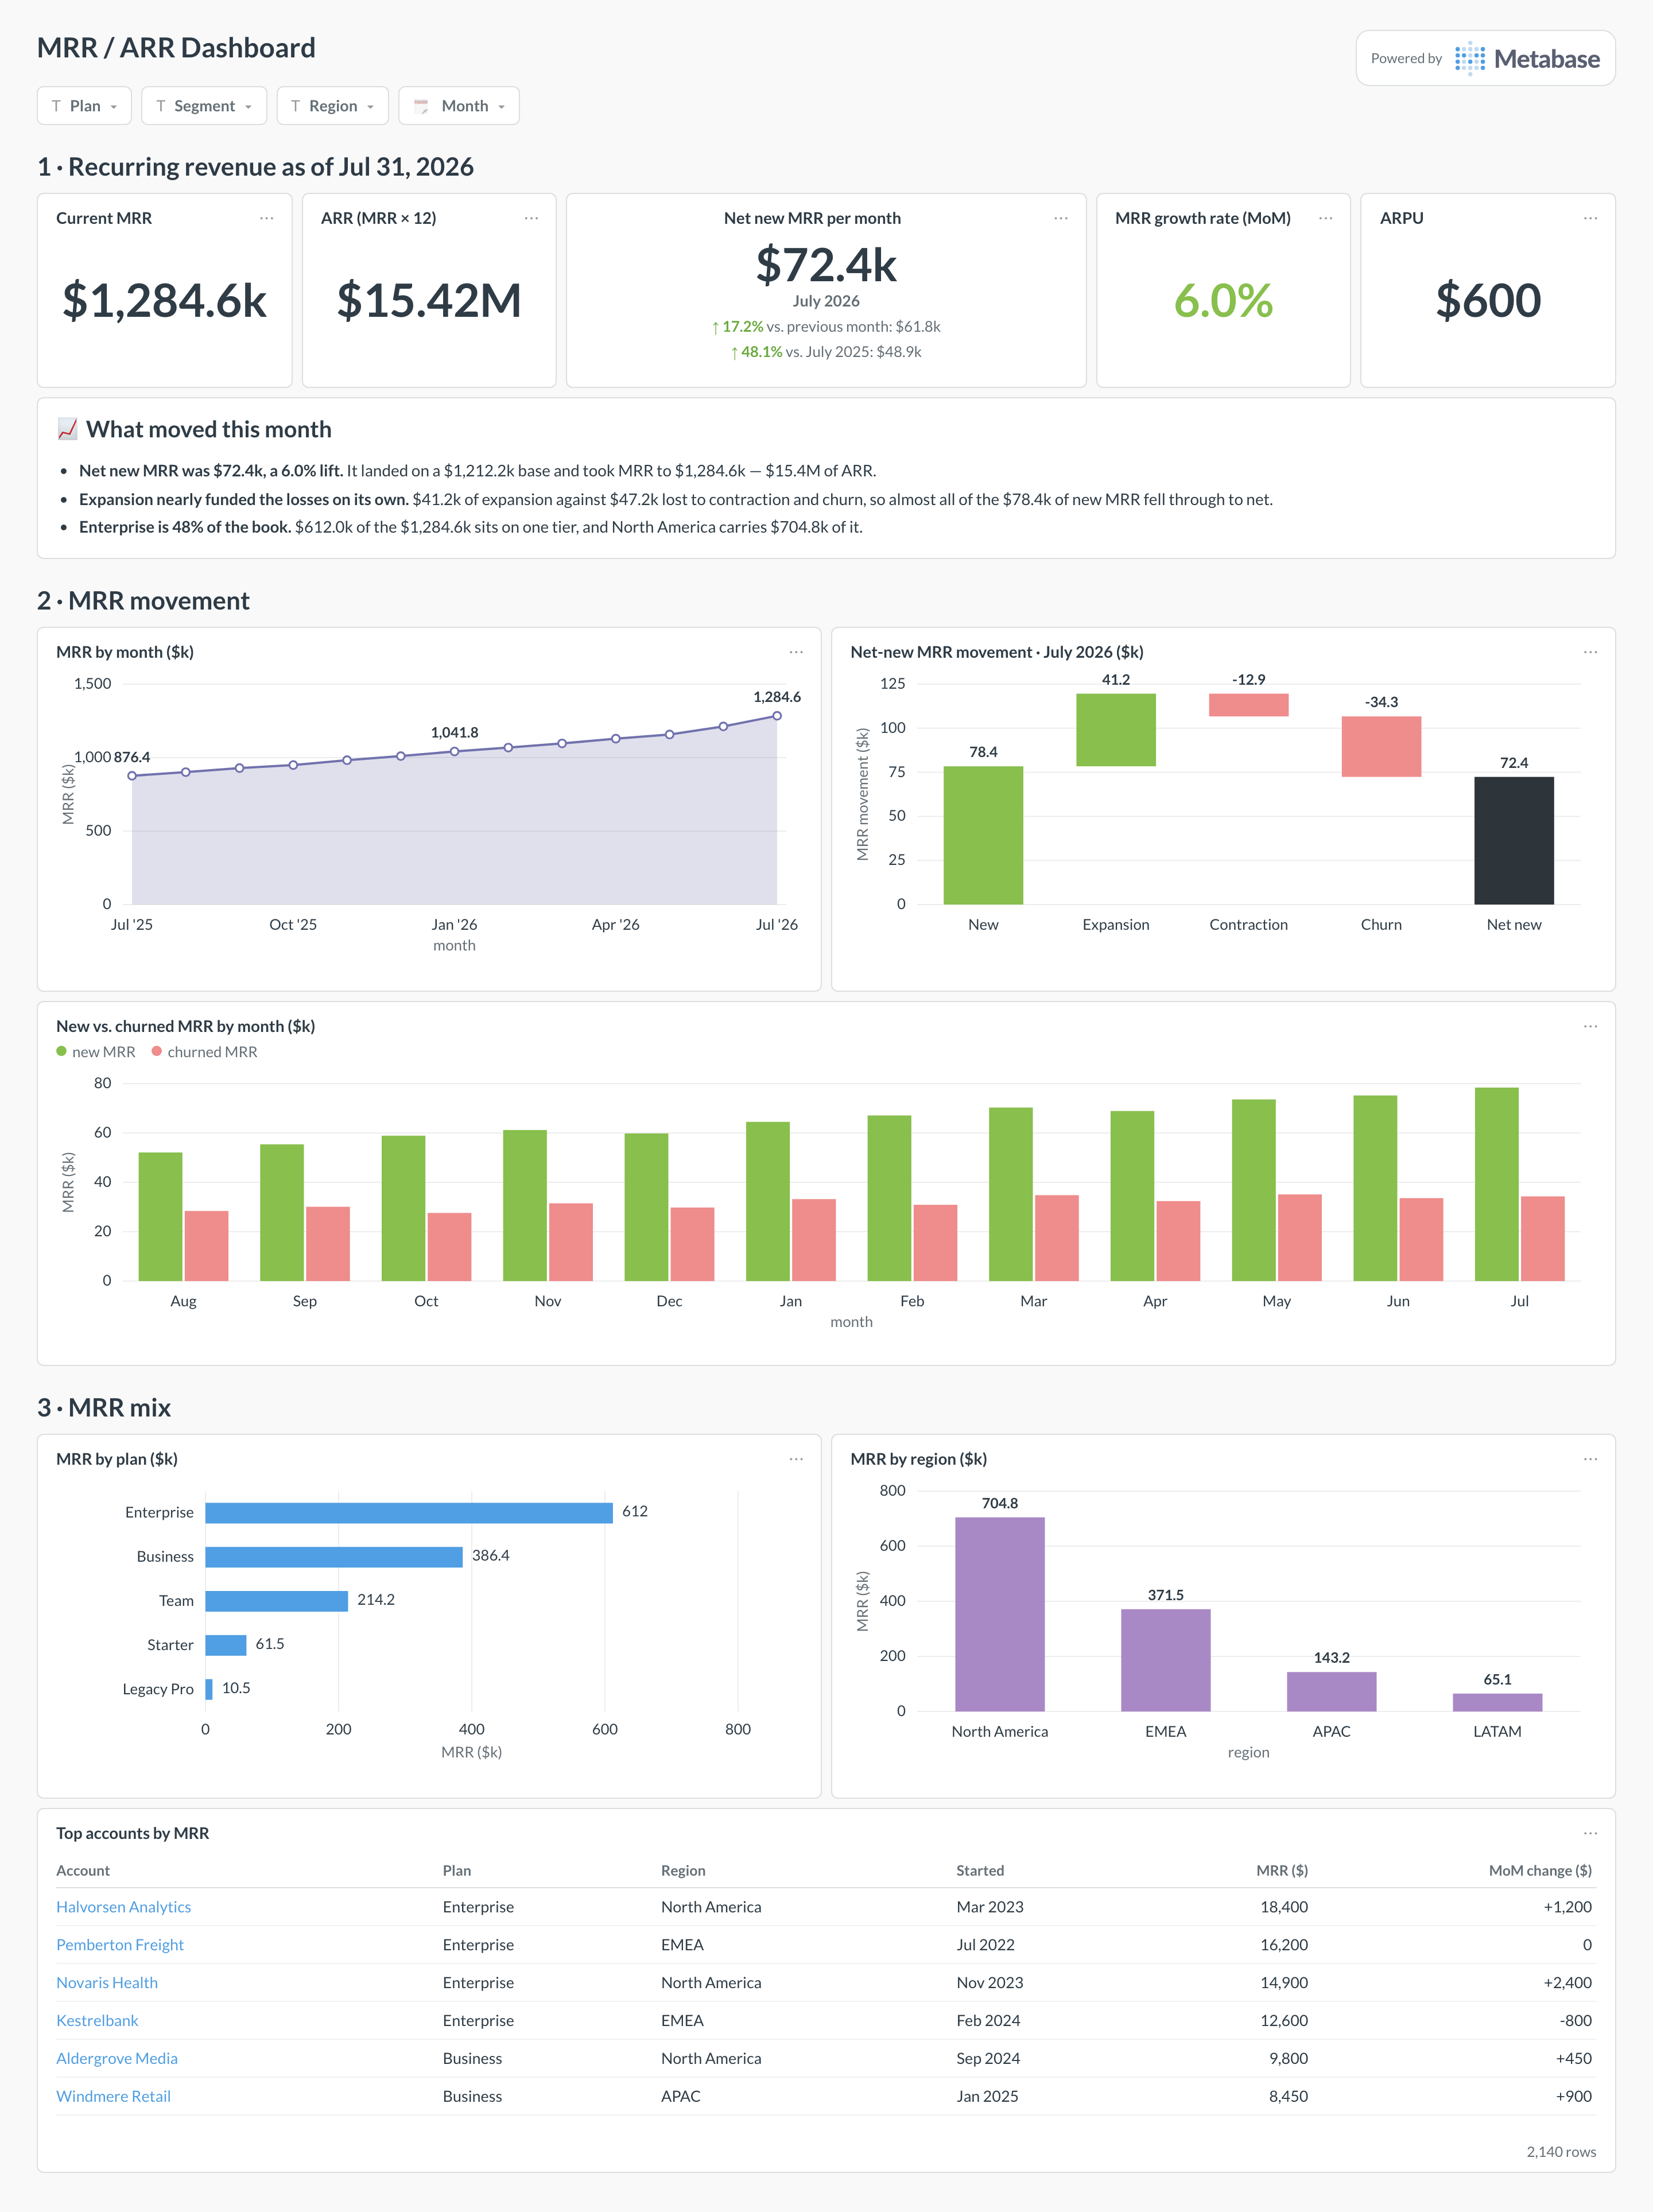1653x2212 pixels.
Task: Click the Enterprise bar in MRR by plan
Action: click(x=409, y=1513)
